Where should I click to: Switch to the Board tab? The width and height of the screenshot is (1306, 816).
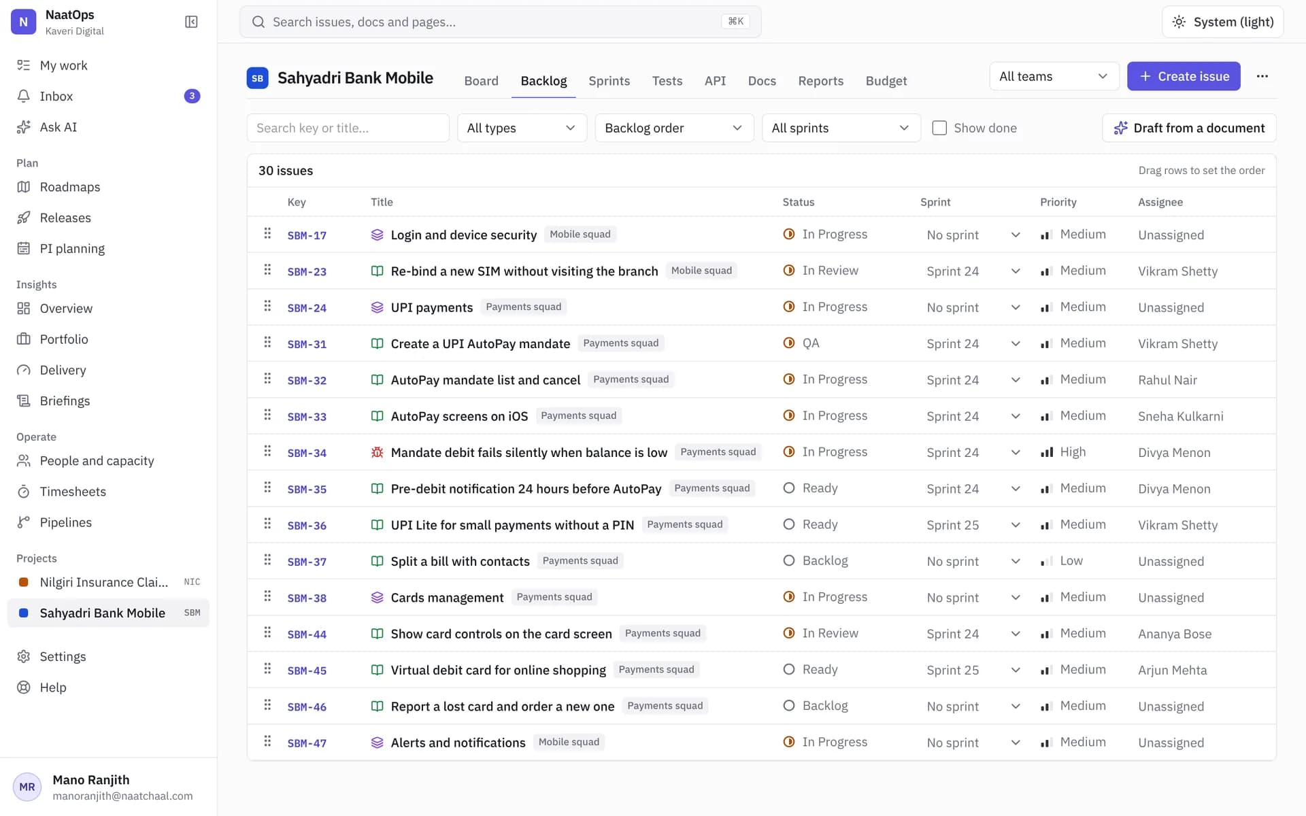(481, 81)
